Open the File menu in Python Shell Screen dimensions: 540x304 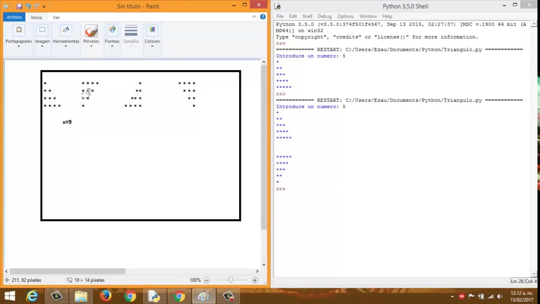click(x=280, y=16)
